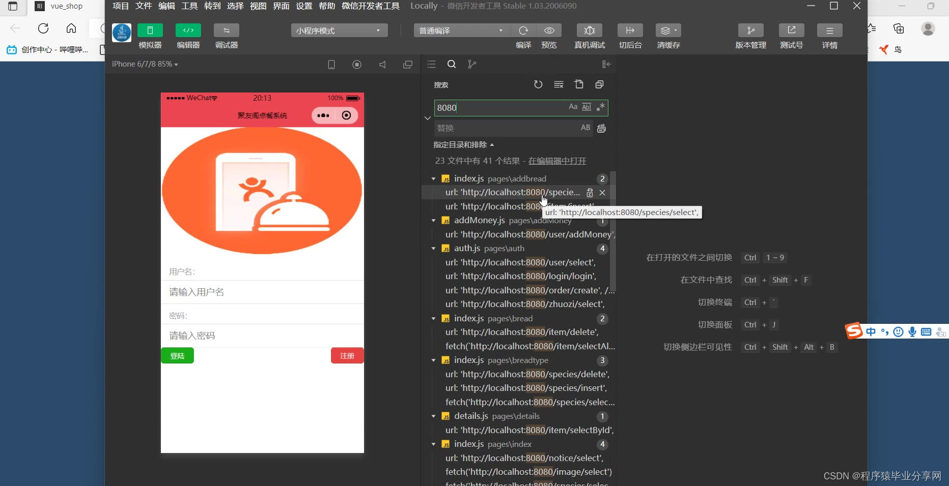This screenshot has width=949, height=486.
Task: Collapse 指定目录和排除 section
Action: 463,145
